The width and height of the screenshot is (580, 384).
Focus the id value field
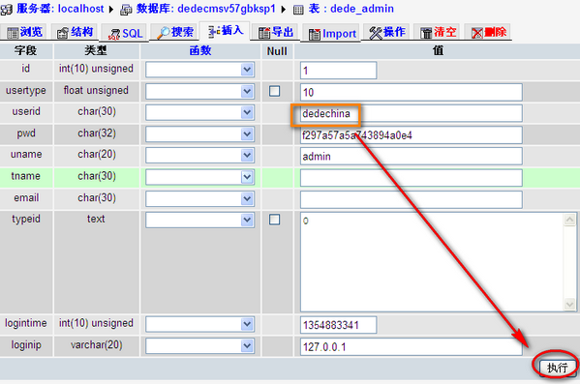pyautogui.click(x=339, y=71)
